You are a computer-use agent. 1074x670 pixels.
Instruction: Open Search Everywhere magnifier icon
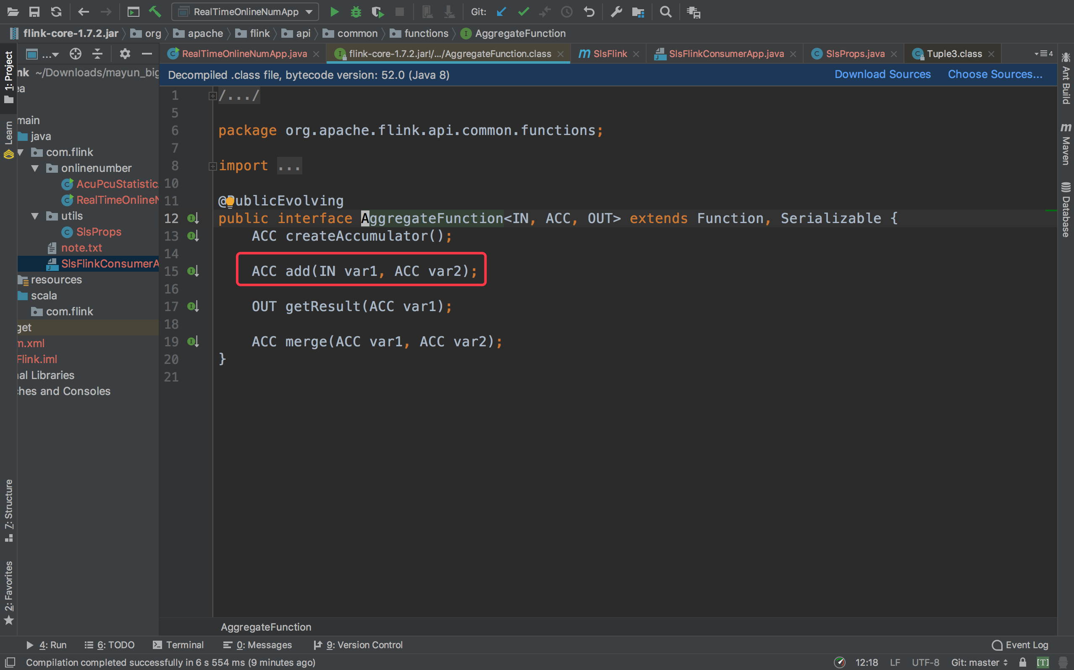665,12
